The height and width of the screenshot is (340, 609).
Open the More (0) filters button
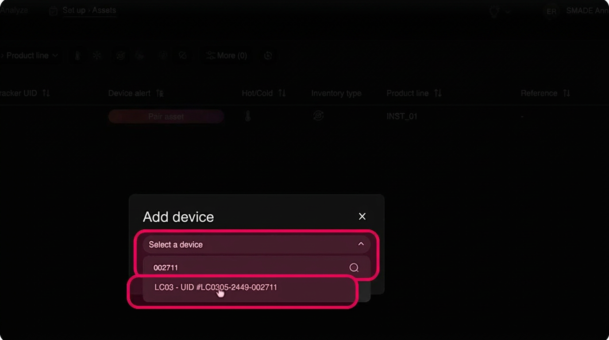[x=227, y=56]
